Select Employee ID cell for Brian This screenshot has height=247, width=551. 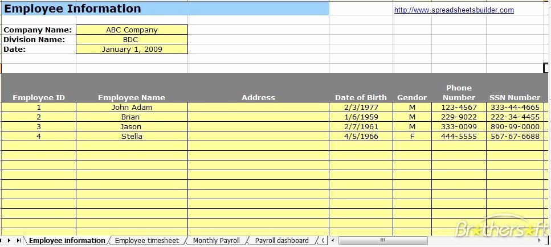point(39,117)
